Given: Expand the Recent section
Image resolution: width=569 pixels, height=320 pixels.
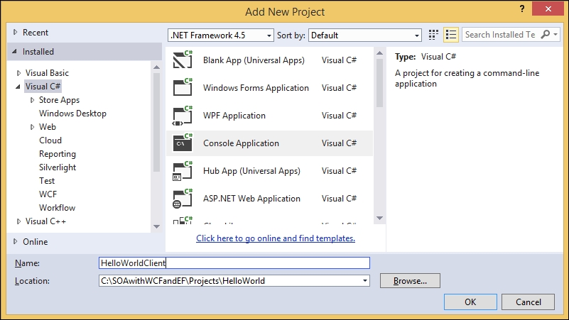Looking at the screenshot, I should (15, 32).
